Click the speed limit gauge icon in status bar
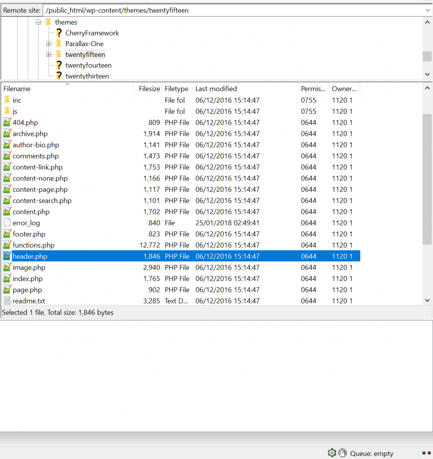 pos(342,453)
